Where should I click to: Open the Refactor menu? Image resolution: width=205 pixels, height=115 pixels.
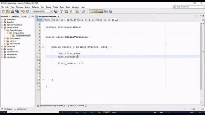click(36, 7)
